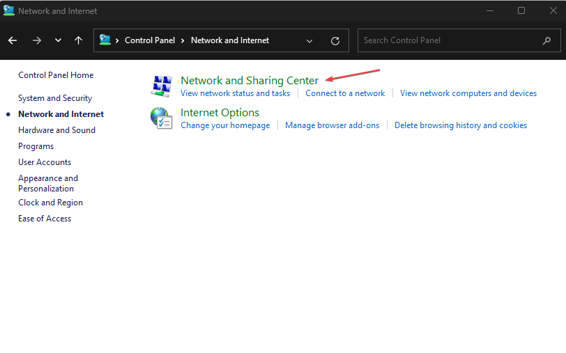566x353 pixels.
Task: Click the Control Panel icon in address bar
Action: coord(105,40)
